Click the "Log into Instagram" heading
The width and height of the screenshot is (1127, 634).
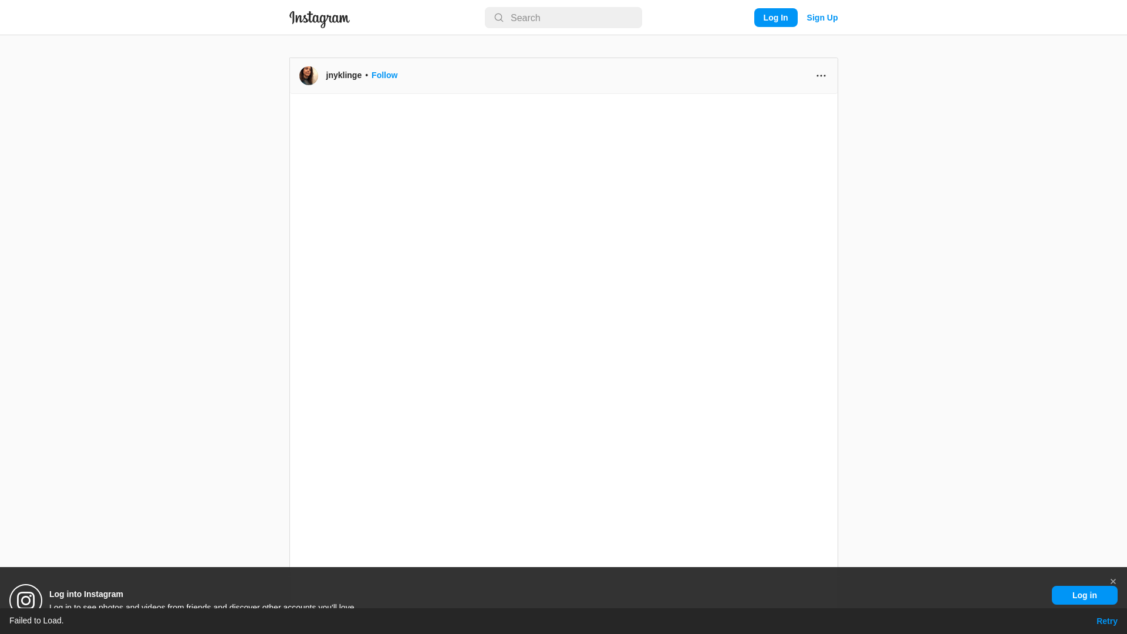(86, 594)
